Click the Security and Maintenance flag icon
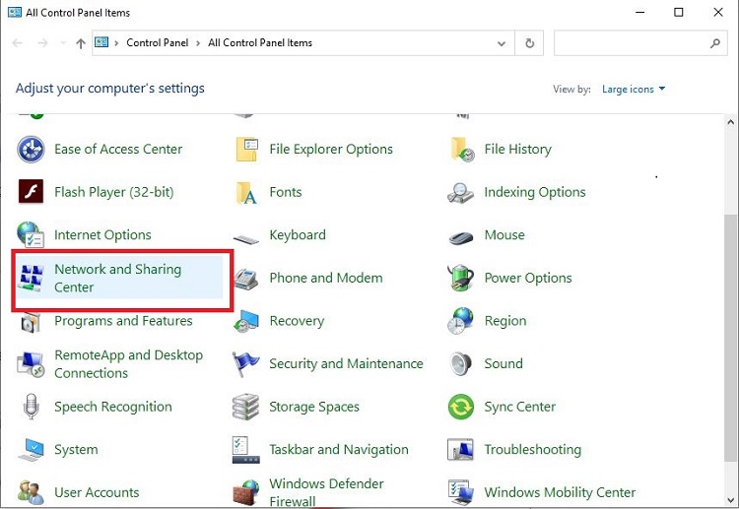The height and width of the screenshot is (509, 739). (x=245, y=364)
